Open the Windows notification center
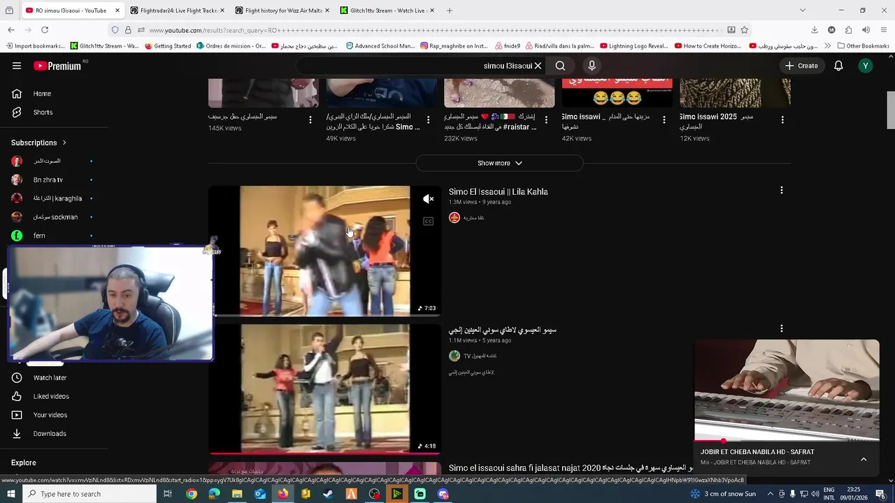Image resolution: width=895 pixels, height=503 pixels. click(881, 494)
